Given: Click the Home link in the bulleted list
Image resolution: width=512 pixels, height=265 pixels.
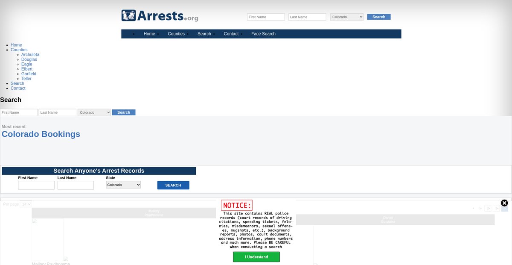Looking at the screenshot, I should pyautogui.click(x=16, y=45).
